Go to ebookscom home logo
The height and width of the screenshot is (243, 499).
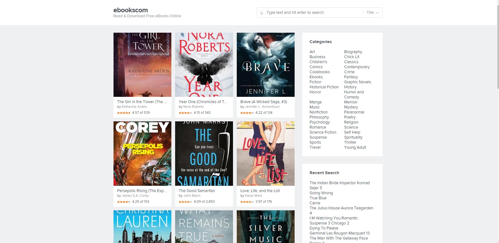click(x=130, y=10)
